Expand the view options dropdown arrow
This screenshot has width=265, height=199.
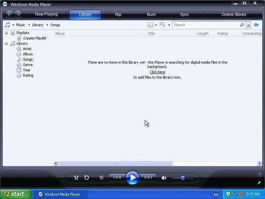(x=169, y=25)
